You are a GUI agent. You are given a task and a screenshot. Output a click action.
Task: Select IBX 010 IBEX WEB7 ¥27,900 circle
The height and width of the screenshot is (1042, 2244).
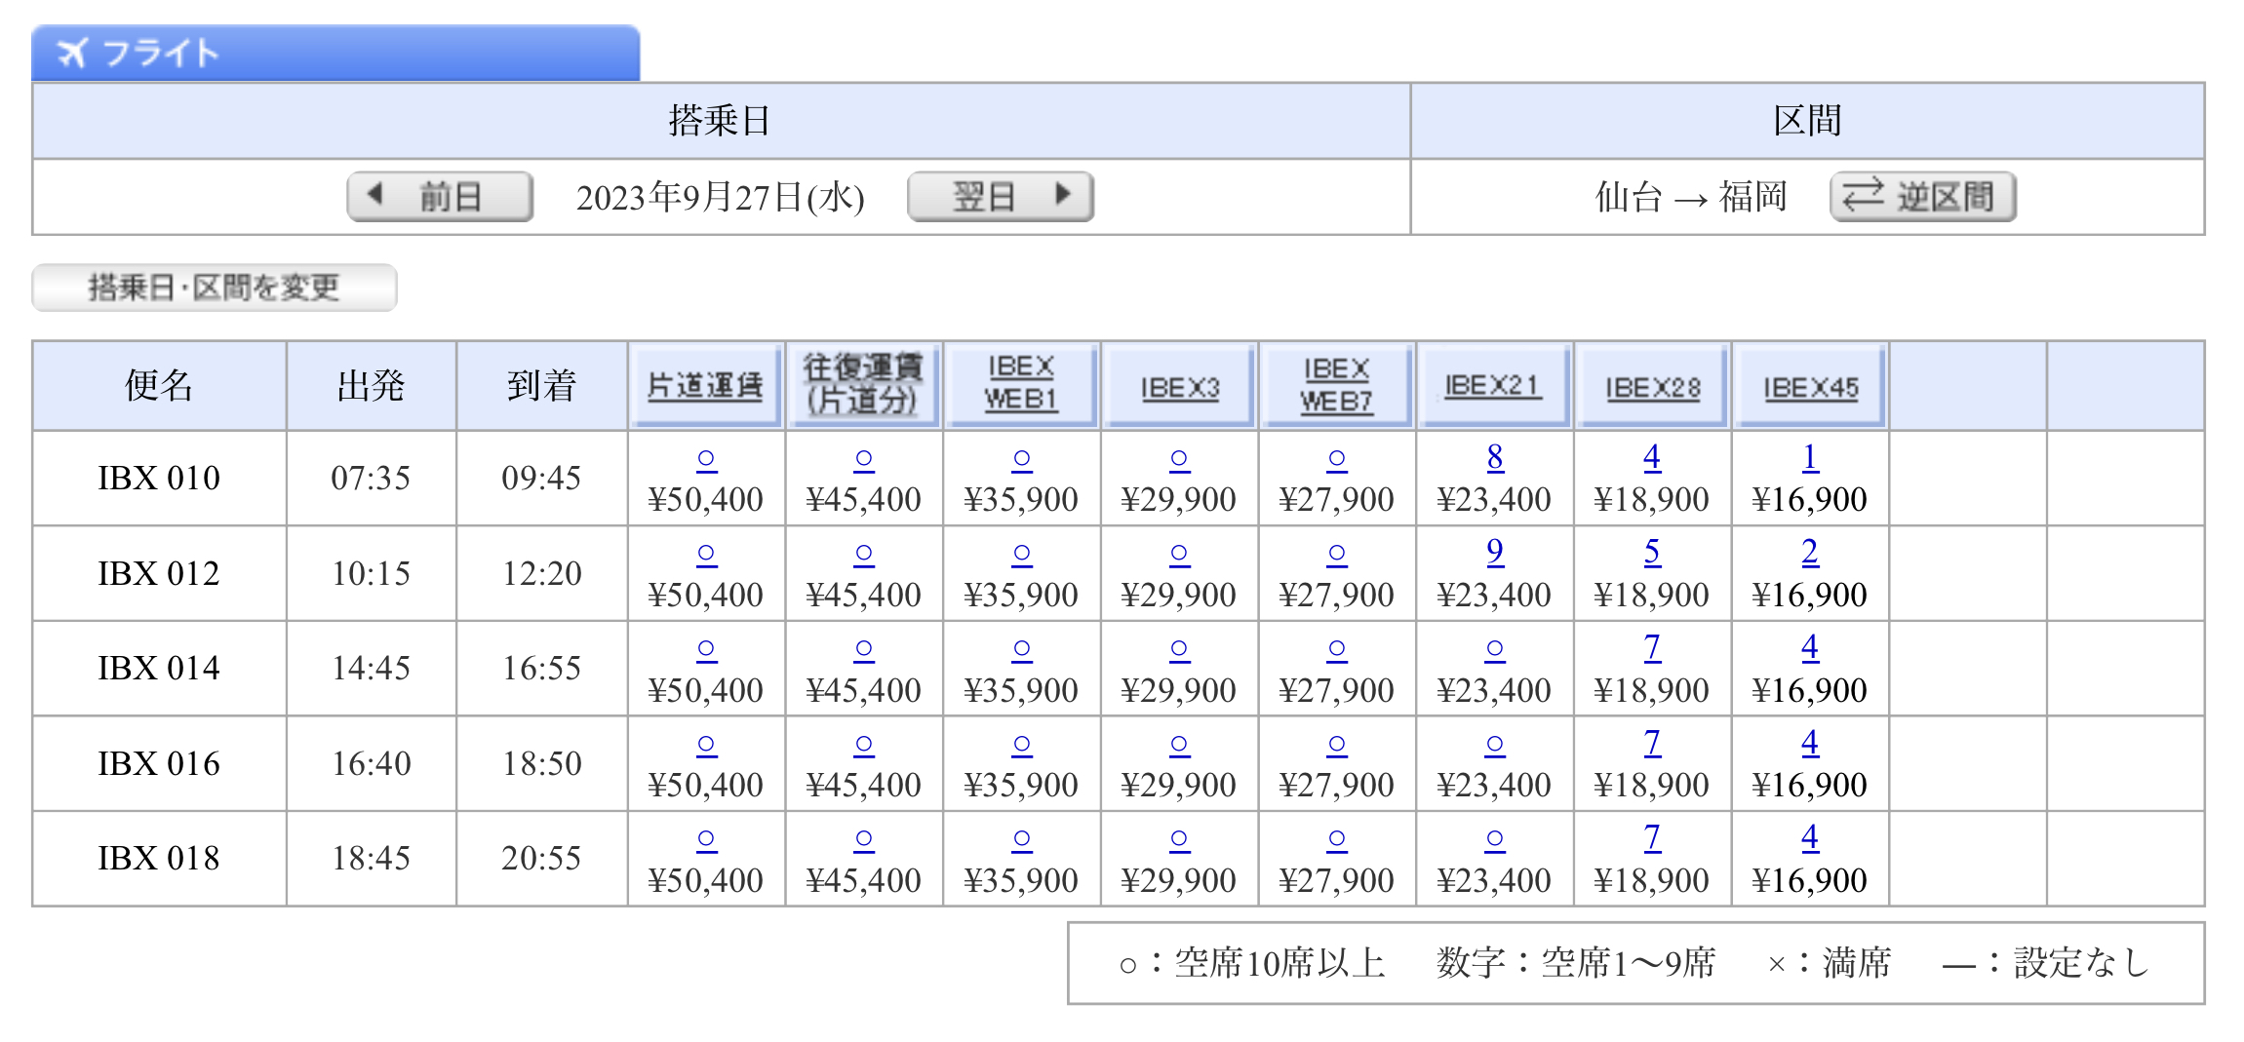pyautogui.click(x=1337, y=458)
